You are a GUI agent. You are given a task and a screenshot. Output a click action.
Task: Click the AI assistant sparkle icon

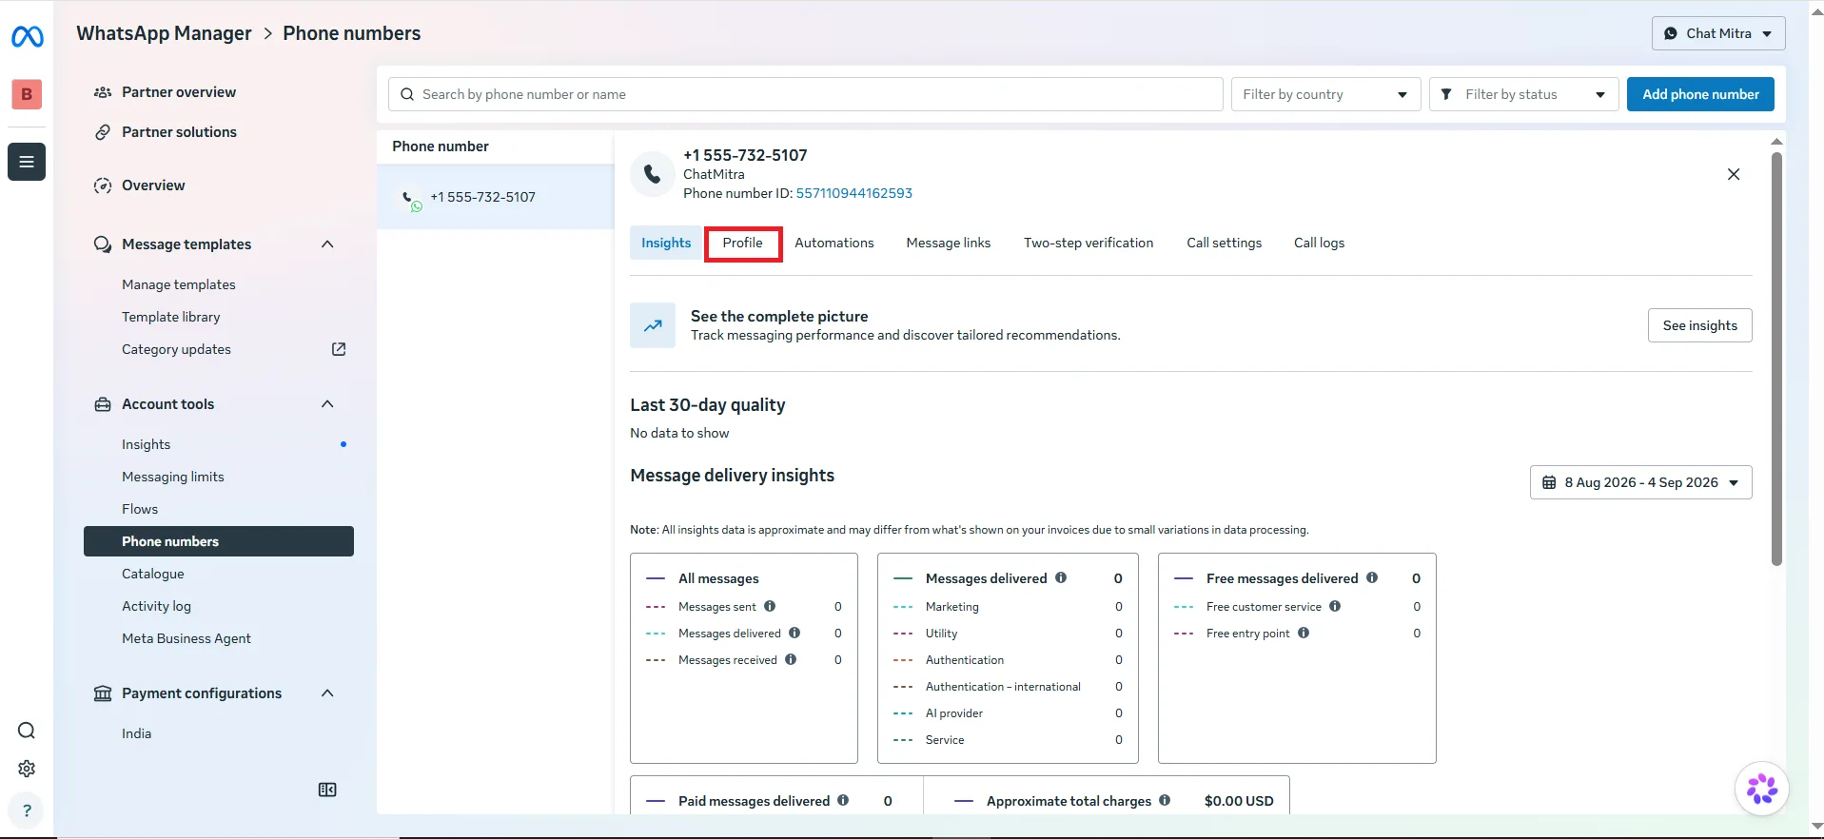click(1762, 789)
